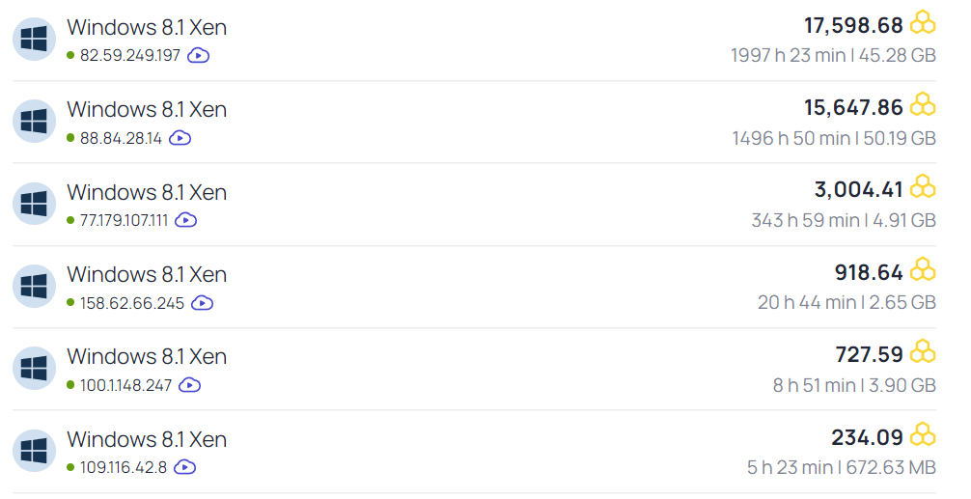Click the cloud play icon beside 77.179.107.111
This screenshot has width=971, height=499.
(185, 220)
